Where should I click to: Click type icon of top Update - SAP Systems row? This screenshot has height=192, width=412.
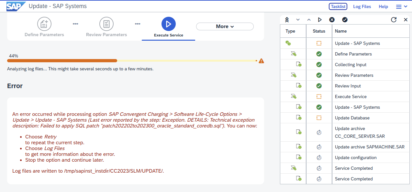coord(288,43)
